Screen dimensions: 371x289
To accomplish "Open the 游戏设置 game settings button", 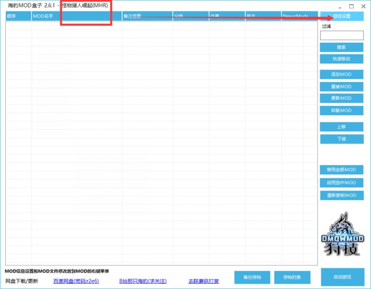I will [341, 16].
